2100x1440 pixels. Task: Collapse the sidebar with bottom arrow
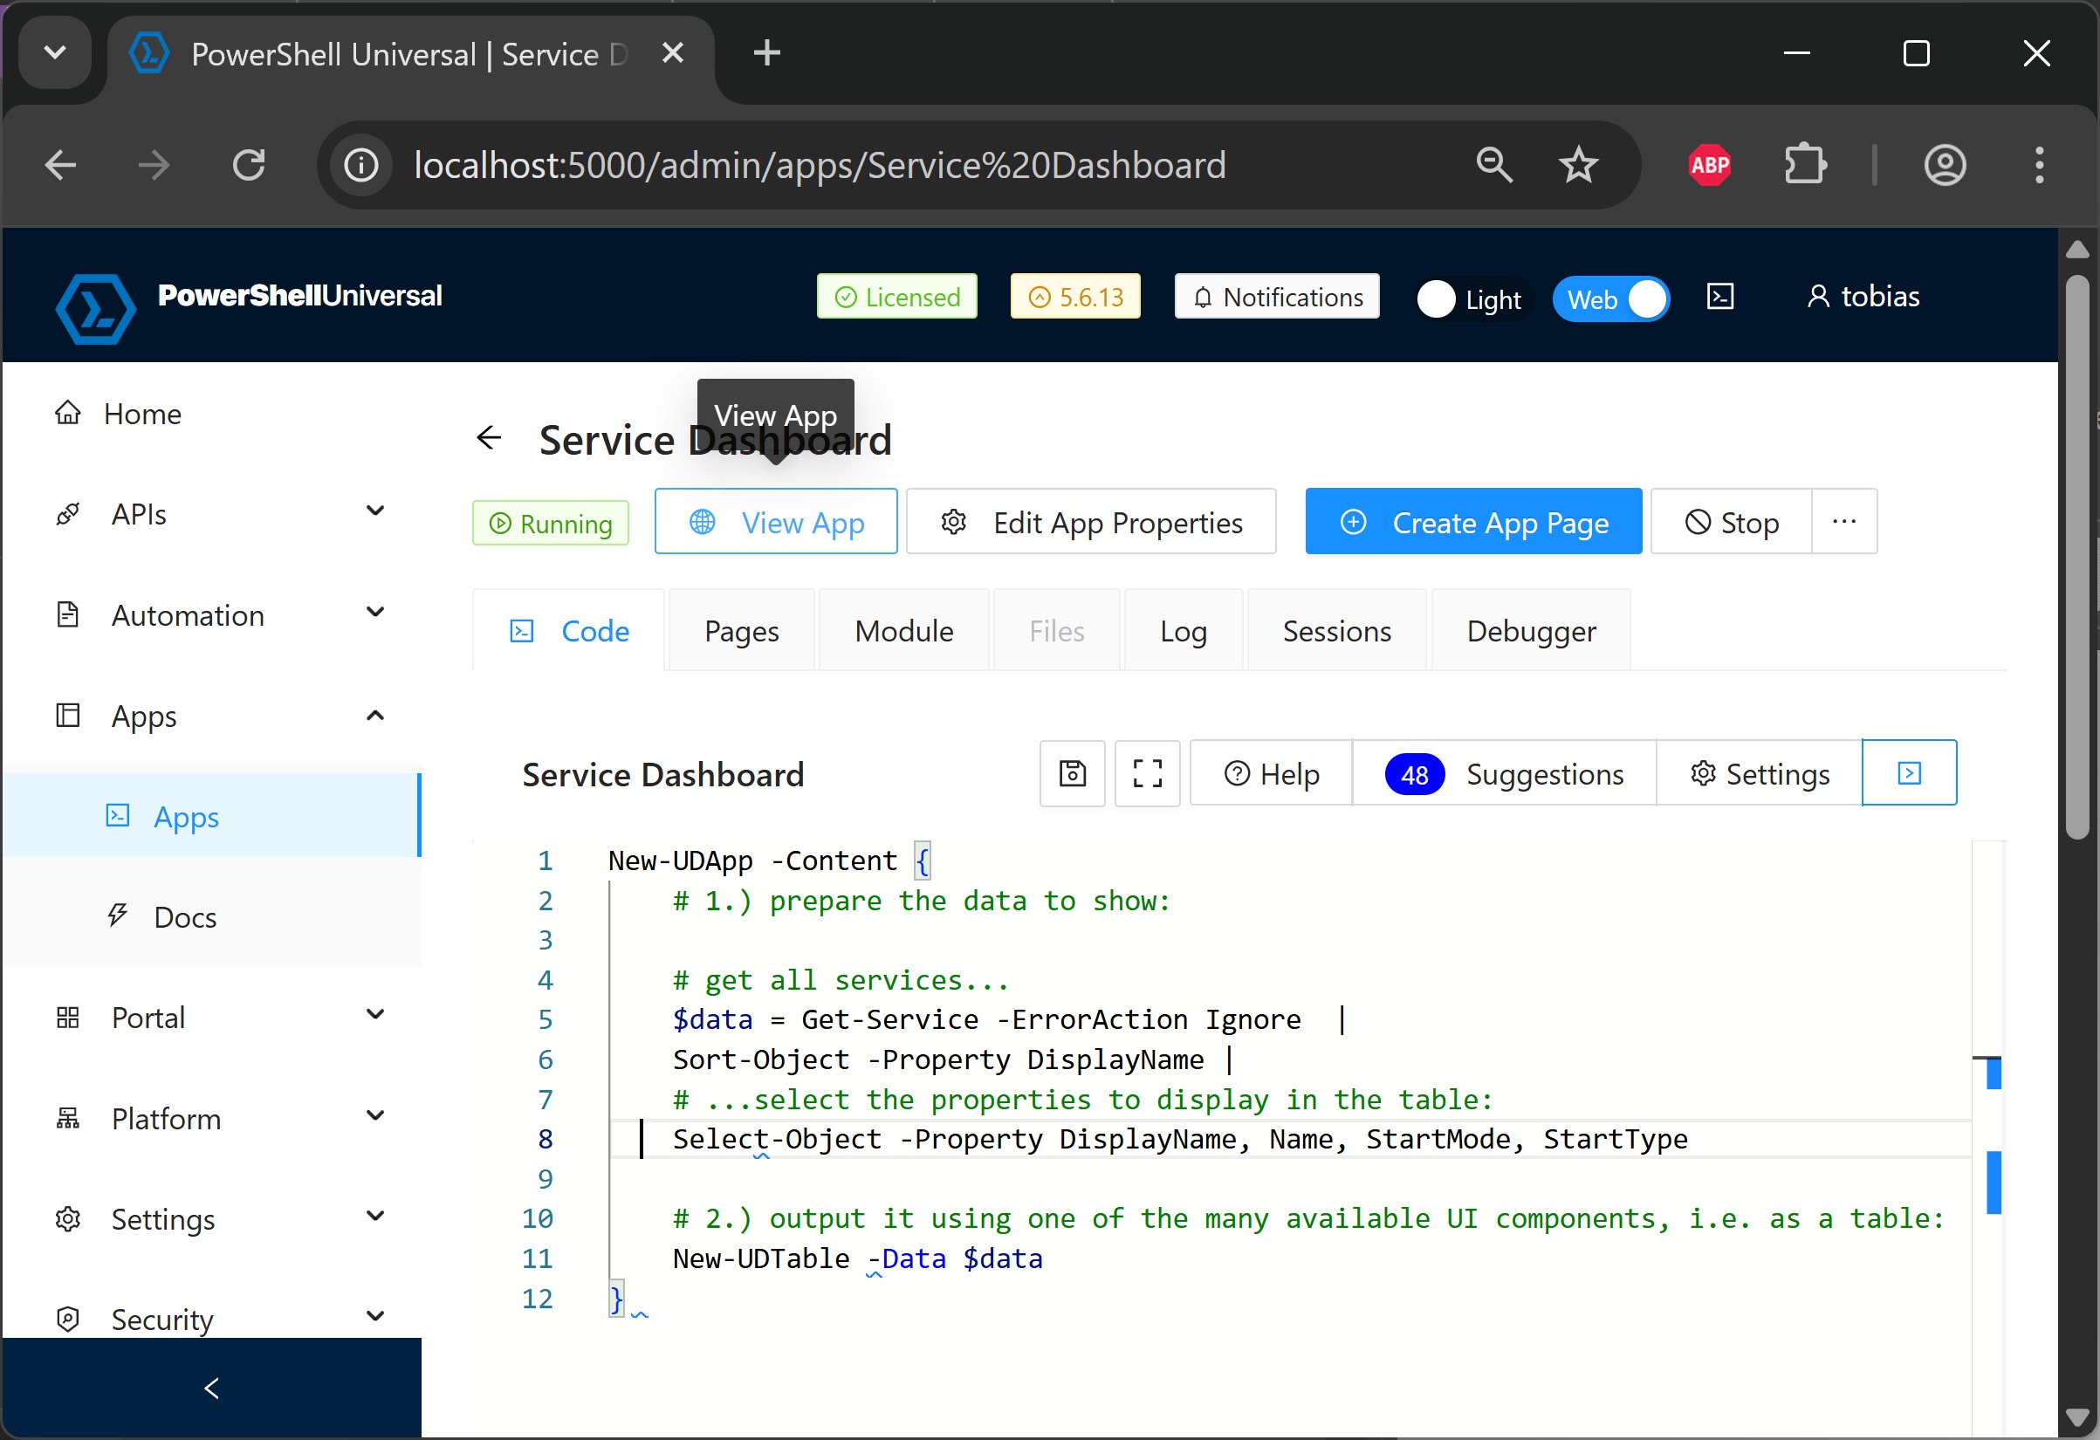211,1388
